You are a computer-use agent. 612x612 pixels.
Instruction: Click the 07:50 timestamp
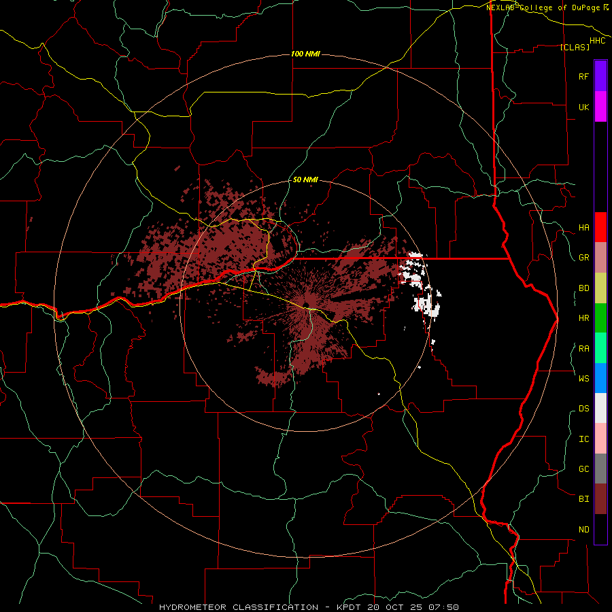click(443, 607)
